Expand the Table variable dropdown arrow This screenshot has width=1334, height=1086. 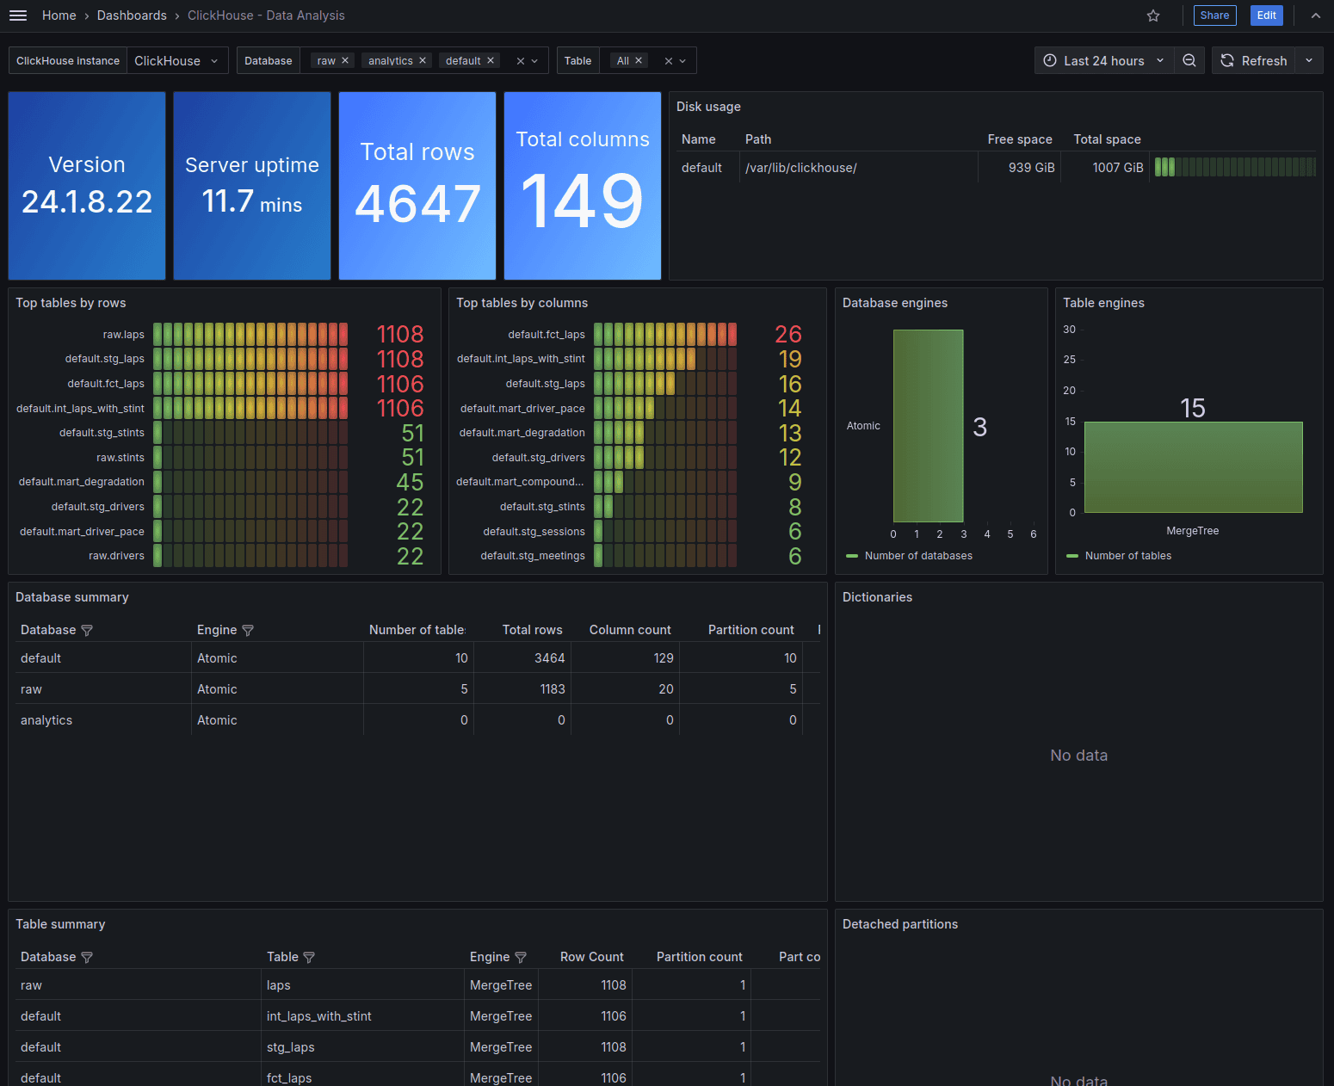coord(682,61)
